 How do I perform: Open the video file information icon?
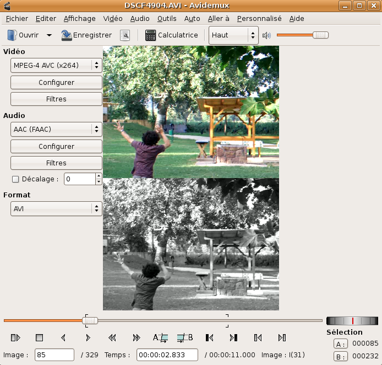tap(125, 35)
